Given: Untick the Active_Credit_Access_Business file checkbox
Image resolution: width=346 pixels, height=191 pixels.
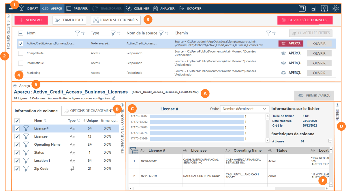Looking at the screenshot, I should coord(21,44).
